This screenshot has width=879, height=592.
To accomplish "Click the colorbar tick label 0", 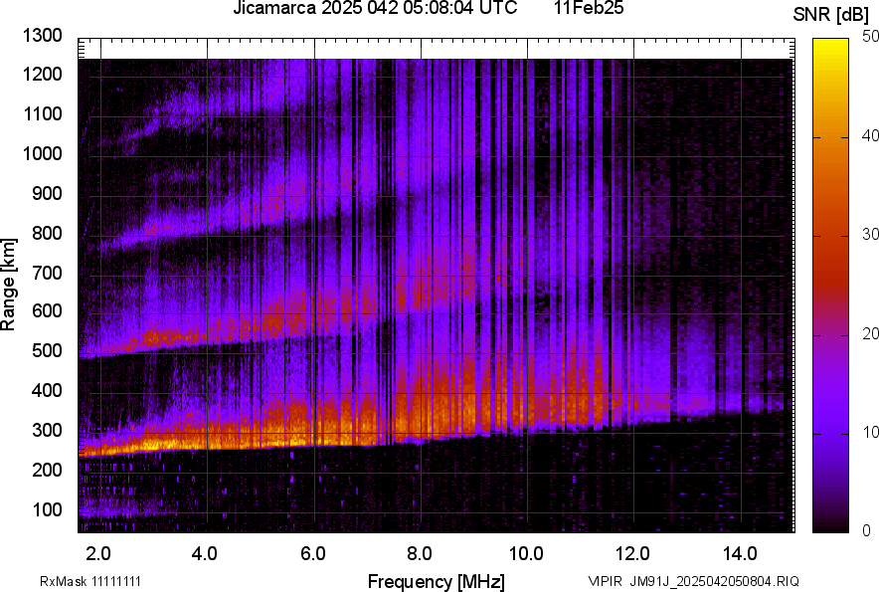I will coord(866,530).
